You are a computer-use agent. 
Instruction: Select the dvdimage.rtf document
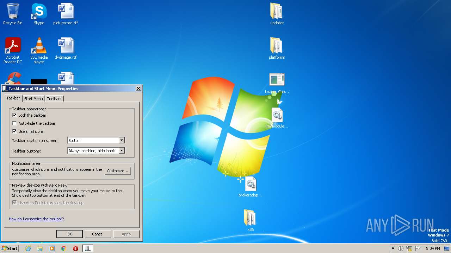pos(66,48)
